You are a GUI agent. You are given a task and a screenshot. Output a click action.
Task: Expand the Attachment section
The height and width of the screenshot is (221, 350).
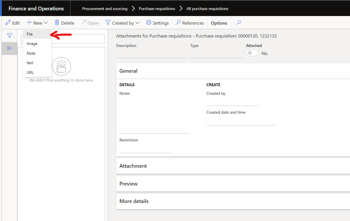233,166
